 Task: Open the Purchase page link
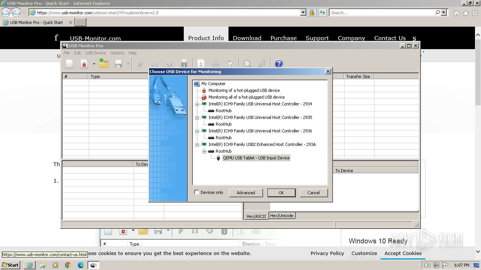click(283, 38)
